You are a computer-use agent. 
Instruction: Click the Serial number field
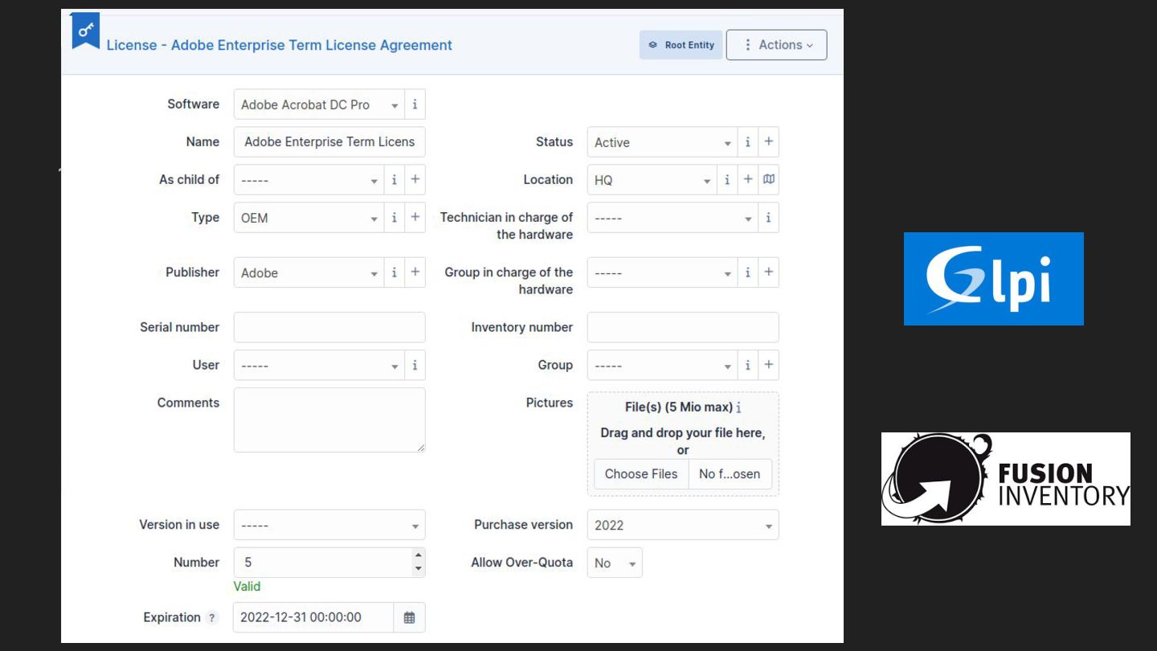click(329, 327)
